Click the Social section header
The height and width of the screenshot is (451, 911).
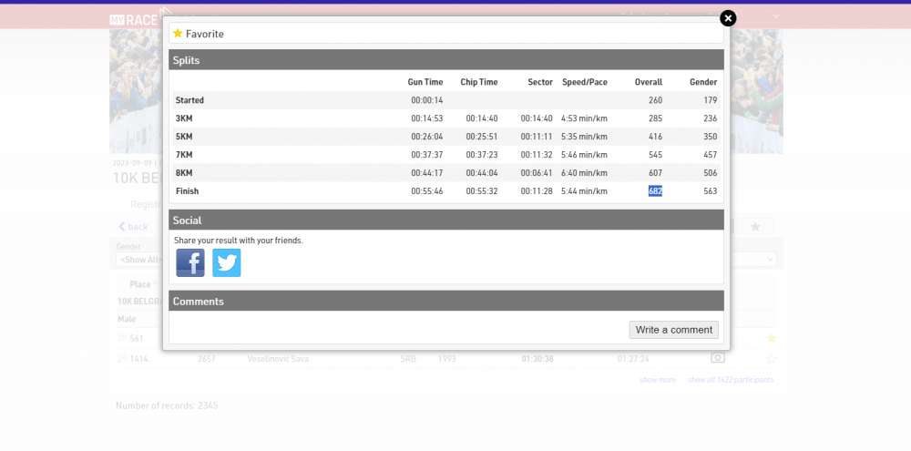click(x=446, y=220)
